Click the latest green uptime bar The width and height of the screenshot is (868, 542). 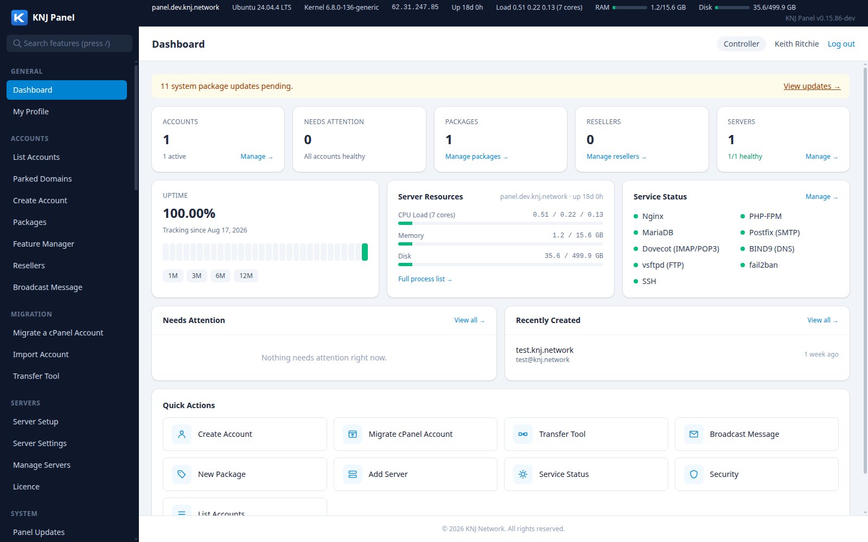365,252
